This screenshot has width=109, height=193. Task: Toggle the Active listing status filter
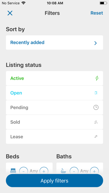[54, 78]
